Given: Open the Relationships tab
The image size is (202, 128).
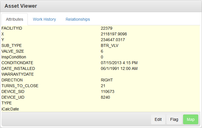Looking at the screenshot, I should (78, 19).
